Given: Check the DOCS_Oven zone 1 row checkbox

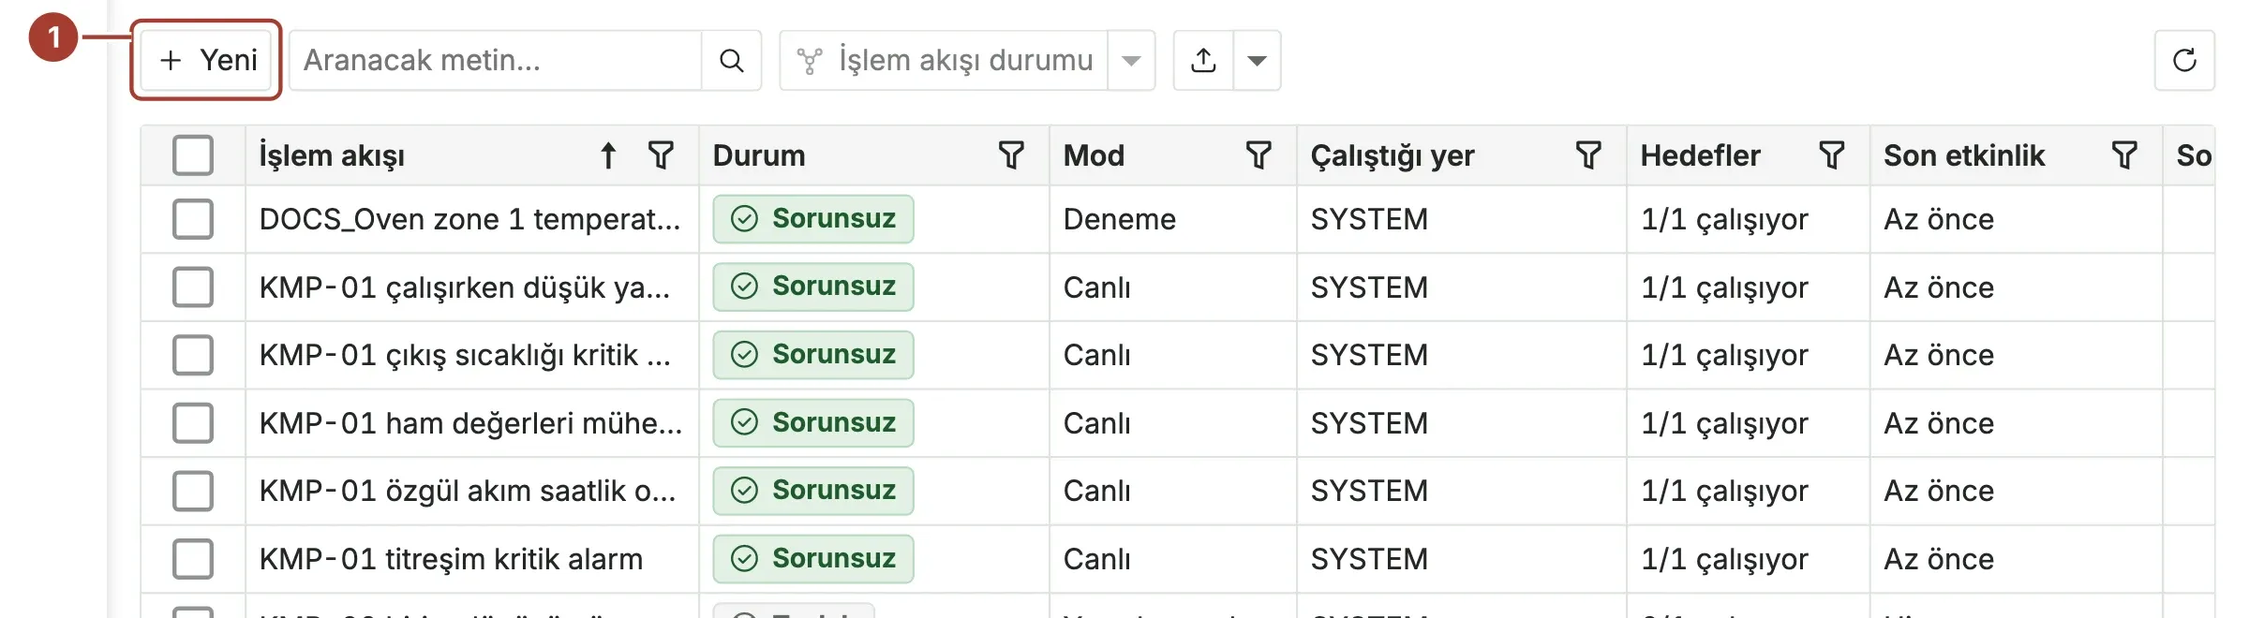Looking at the screenshot, I should tap(193, 219).
